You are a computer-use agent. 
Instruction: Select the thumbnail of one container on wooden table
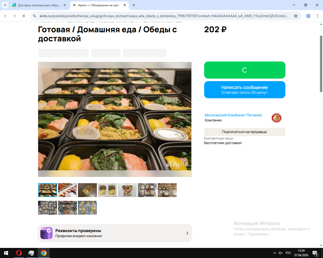coord(87,190)
